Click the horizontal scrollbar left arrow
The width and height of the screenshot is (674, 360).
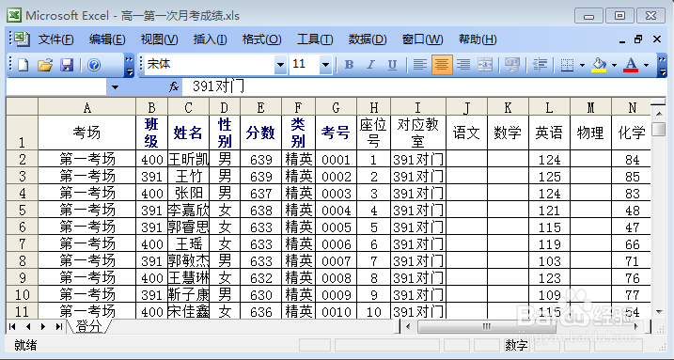pyautogui.click(x=408, y=326)
